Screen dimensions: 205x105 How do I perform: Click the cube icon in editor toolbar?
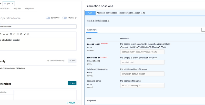28,34
